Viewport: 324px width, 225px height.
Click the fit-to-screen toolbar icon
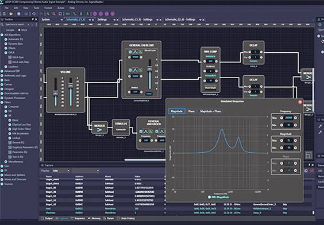(60, 14)
